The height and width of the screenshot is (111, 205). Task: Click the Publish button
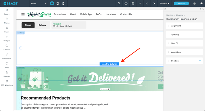click(181, 4)
